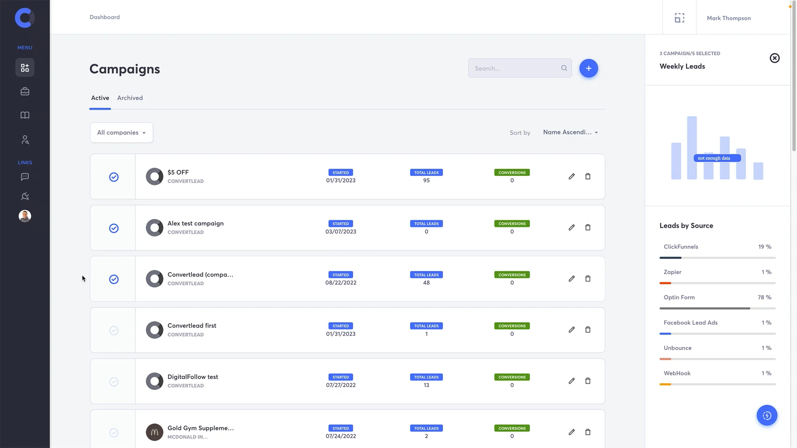Click the magnifier icon in search box

564,68
